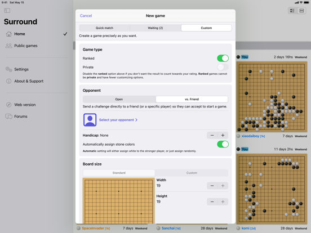Open Home in the sidebar
311x233 pixels.
pyautogui.click(x=37, y=34)
